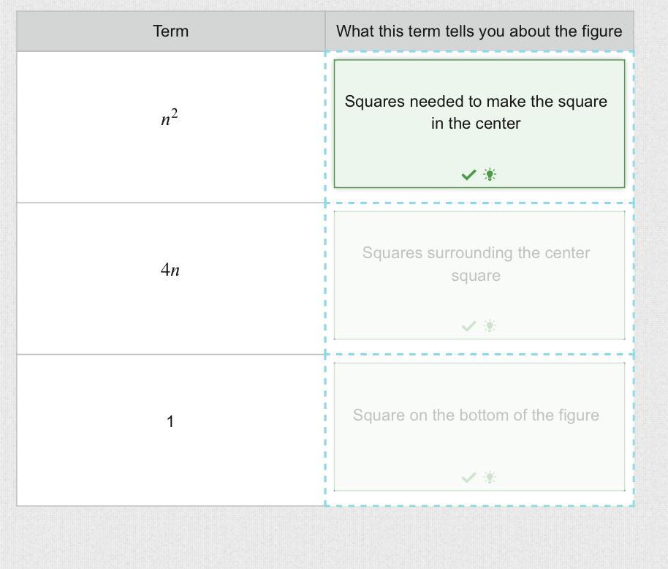Open the lightbulb hint for 'Squares surrounding' card
The height and width of the screenshot is (569, 668).
point(490,326)
